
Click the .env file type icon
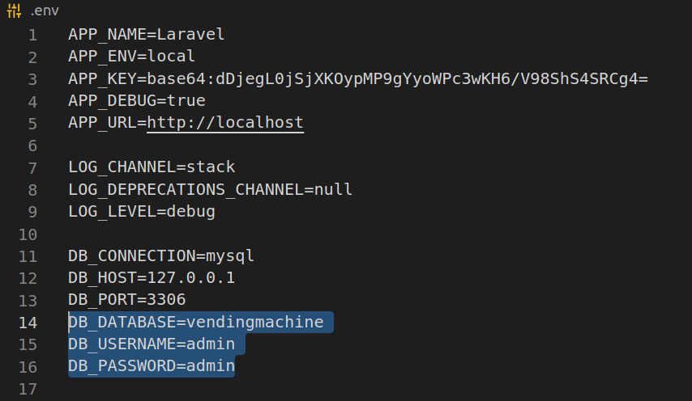tap(14, 11)
